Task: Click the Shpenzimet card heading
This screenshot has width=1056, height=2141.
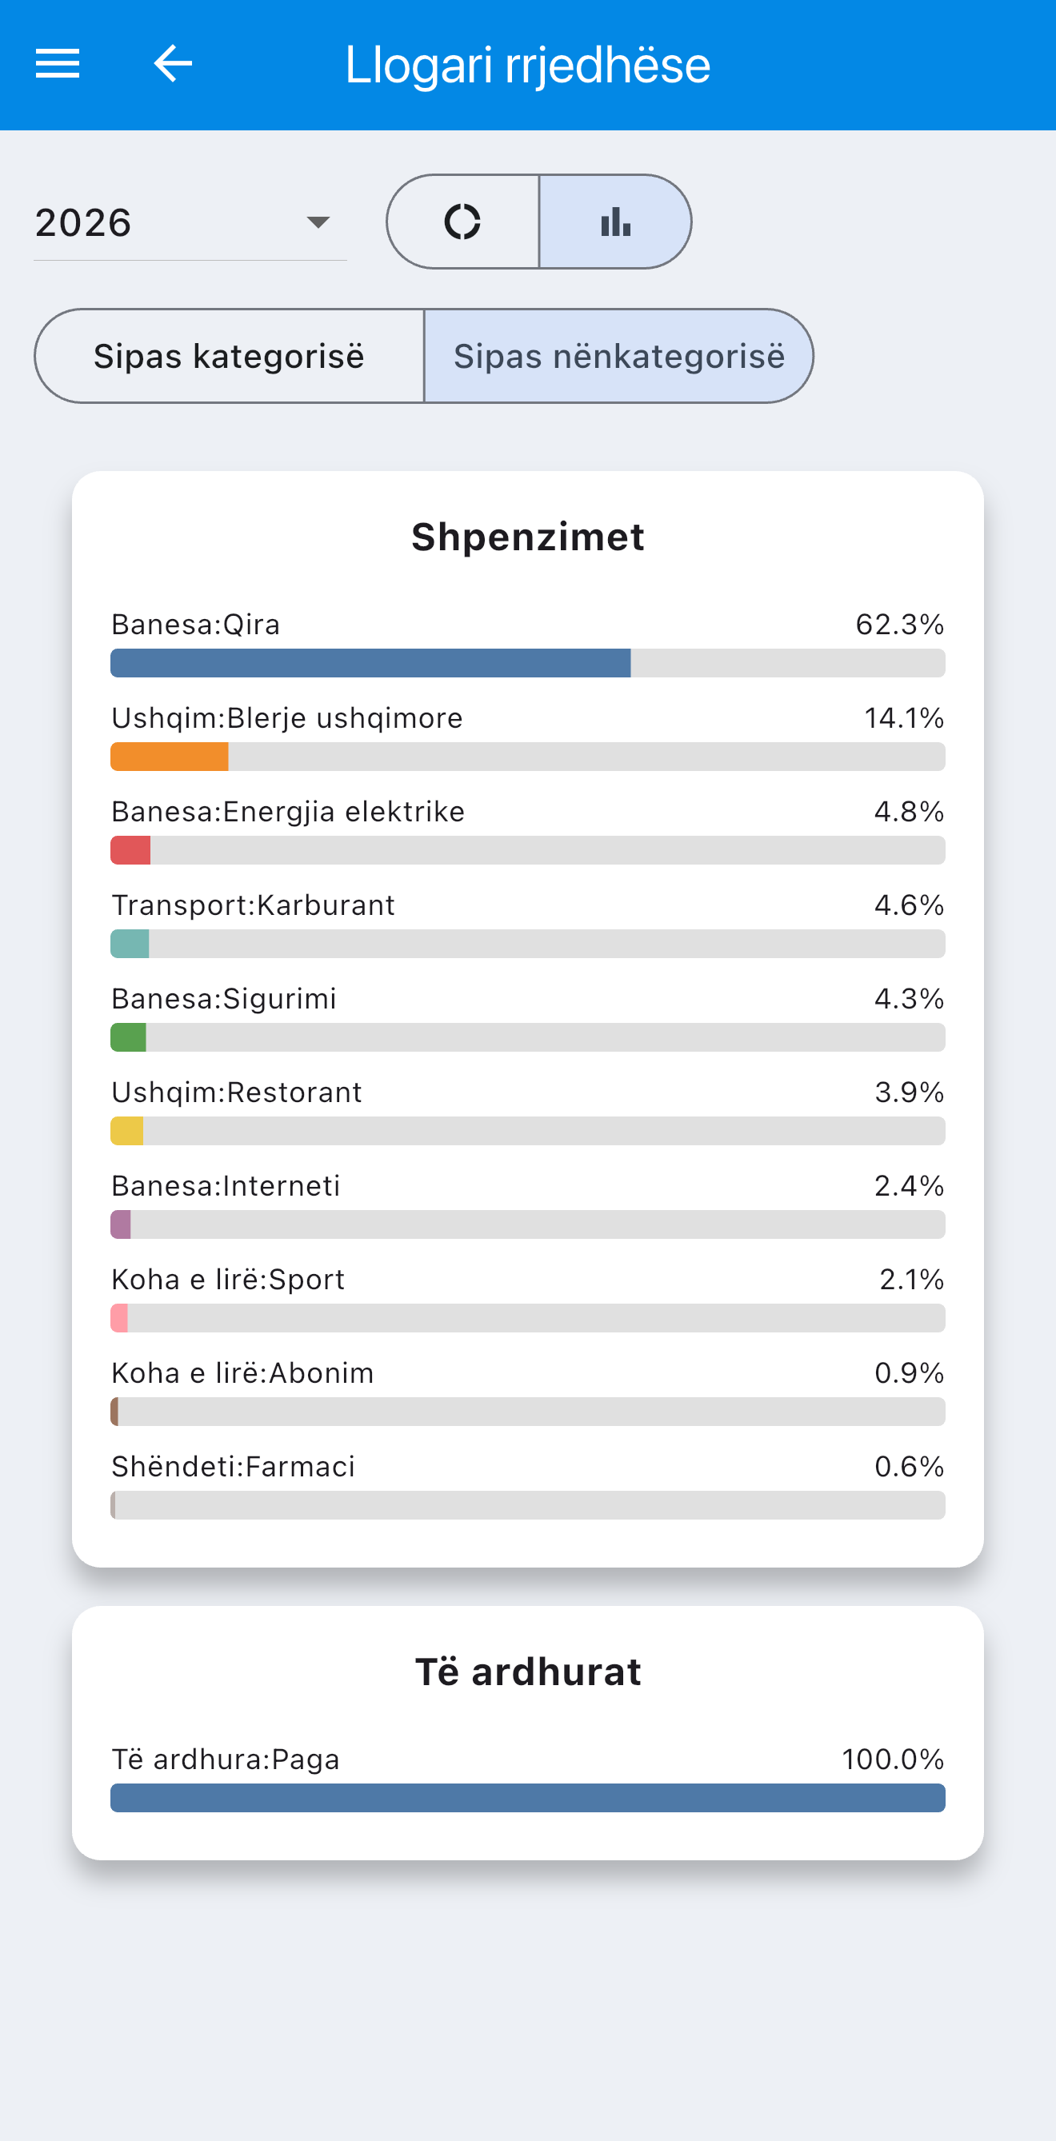Action: pos(528,537)
